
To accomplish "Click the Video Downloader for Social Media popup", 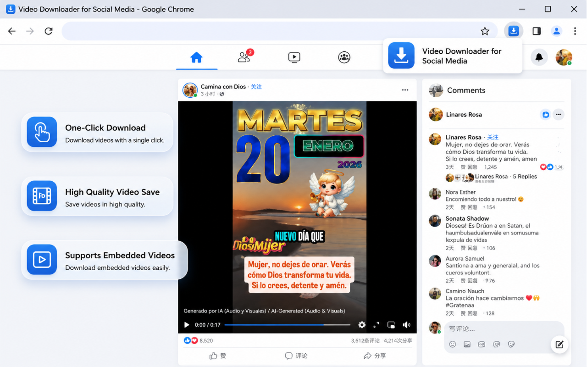I will [x=453, y=56].
